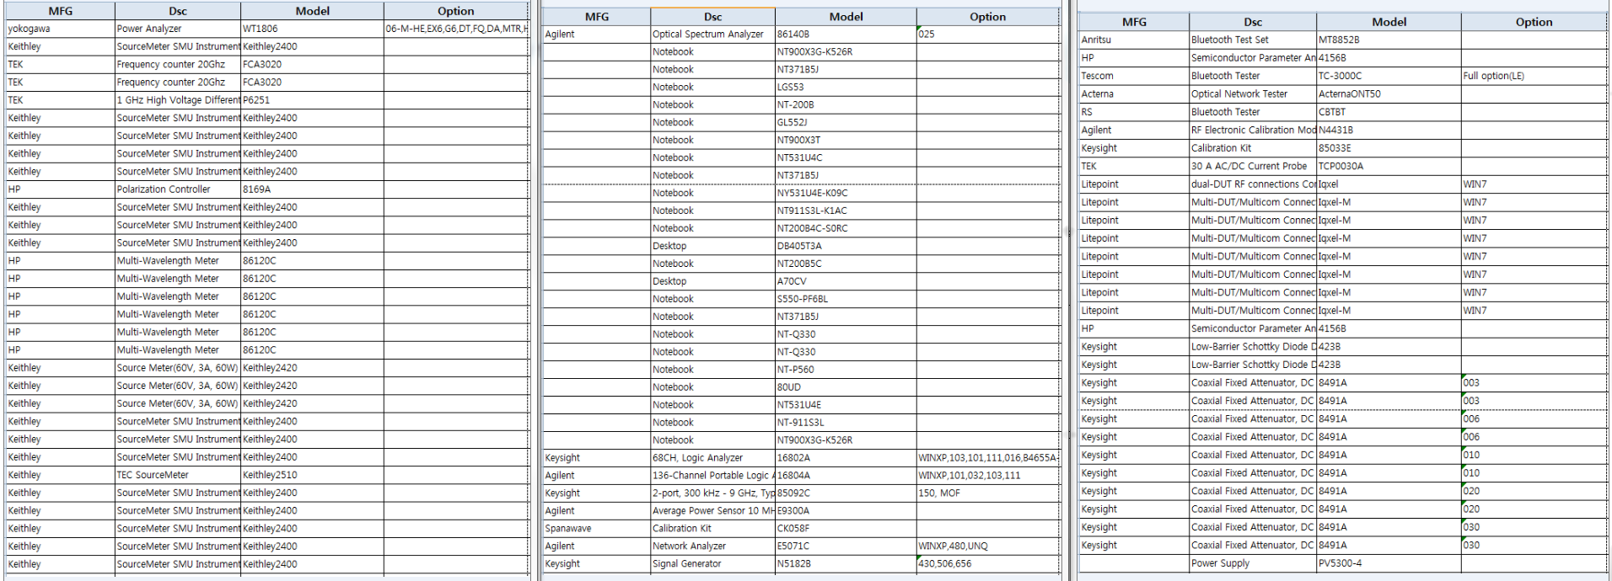Viewport: 1612px width, 581px height.
Task: Click the WT1806 model cell
Action: pos(261,29)
